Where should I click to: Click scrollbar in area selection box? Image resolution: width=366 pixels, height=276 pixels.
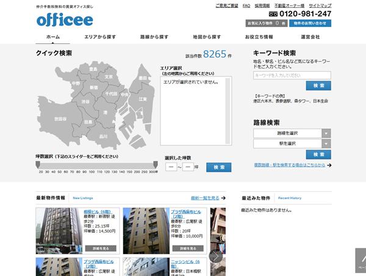(228, 111)
